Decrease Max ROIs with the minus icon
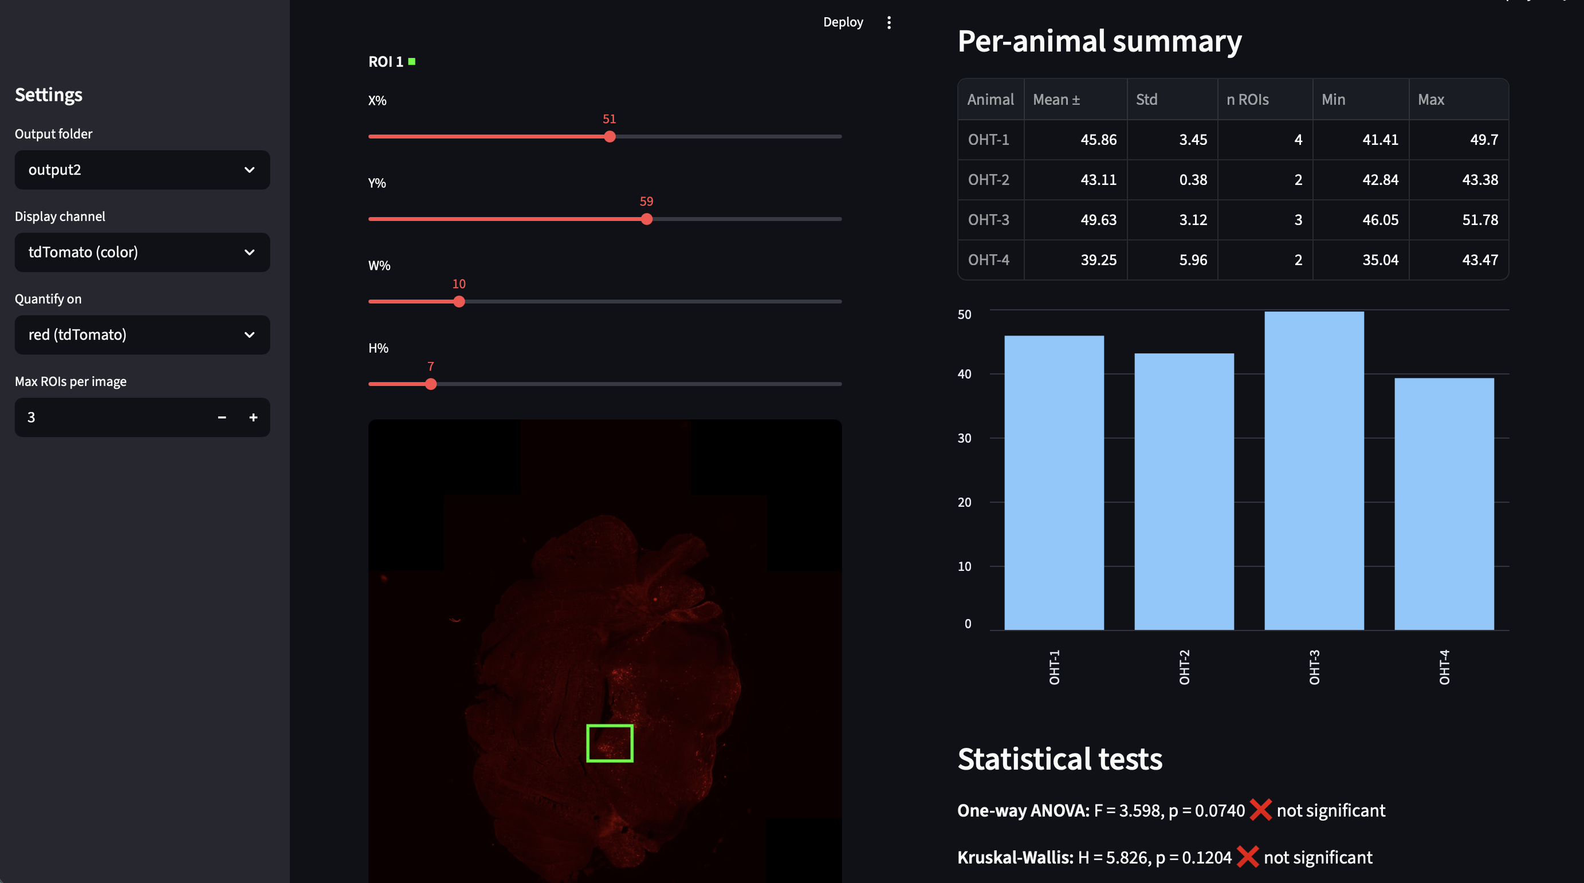The width and height of the screenshot is (1584, 883). tap(221, 417)
